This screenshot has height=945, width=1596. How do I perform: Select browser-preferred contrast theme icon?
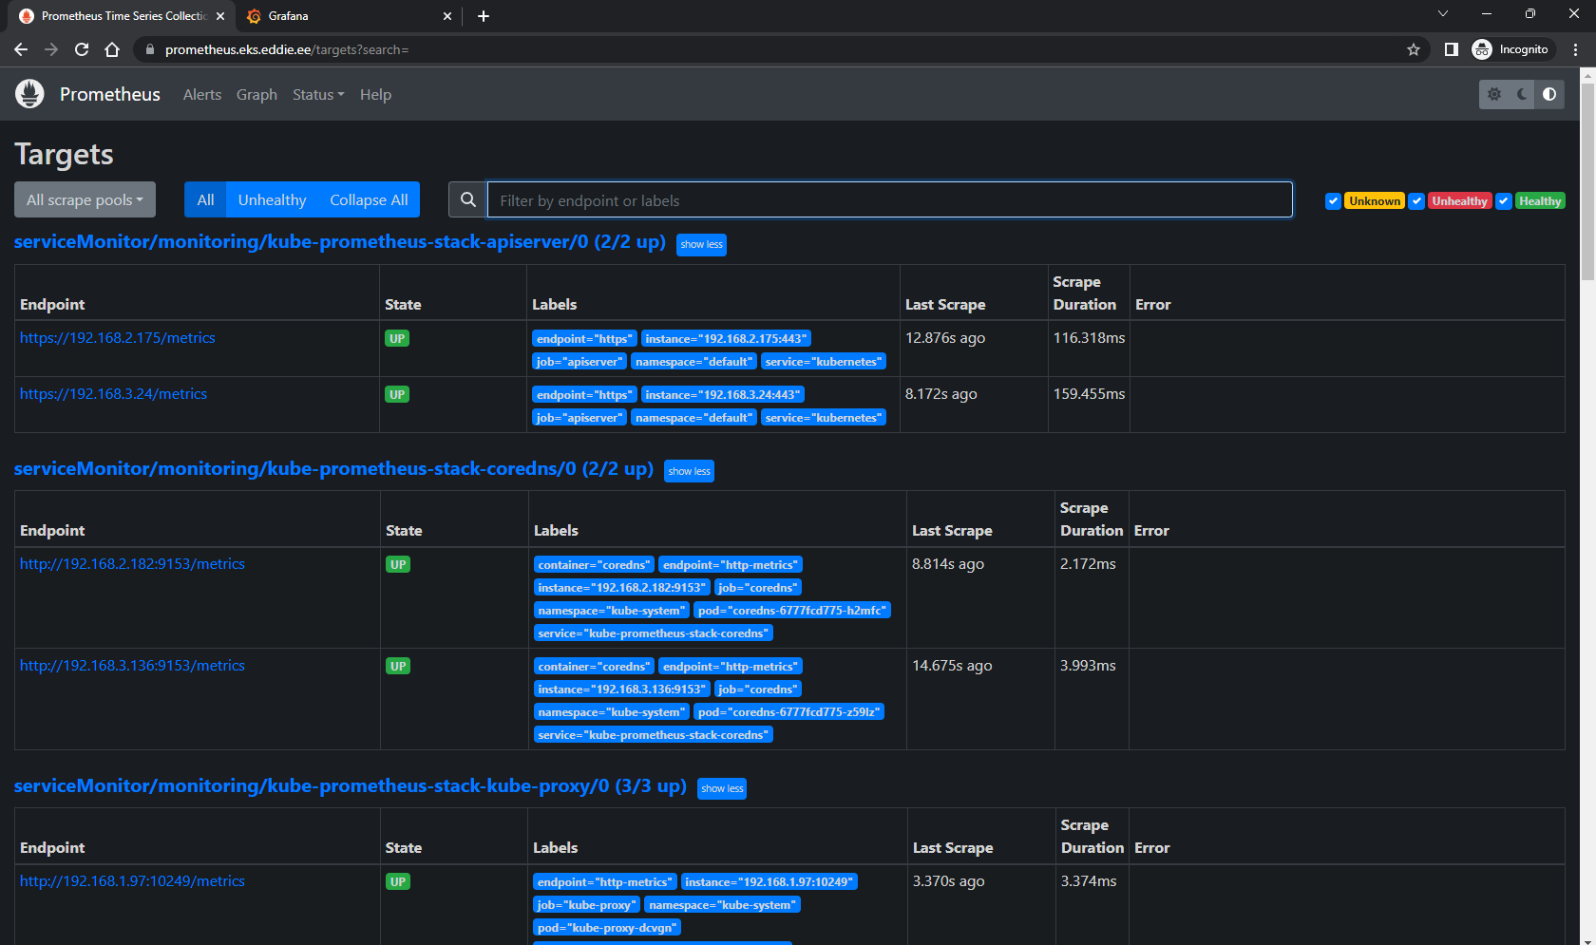[x=1549, y=94]
